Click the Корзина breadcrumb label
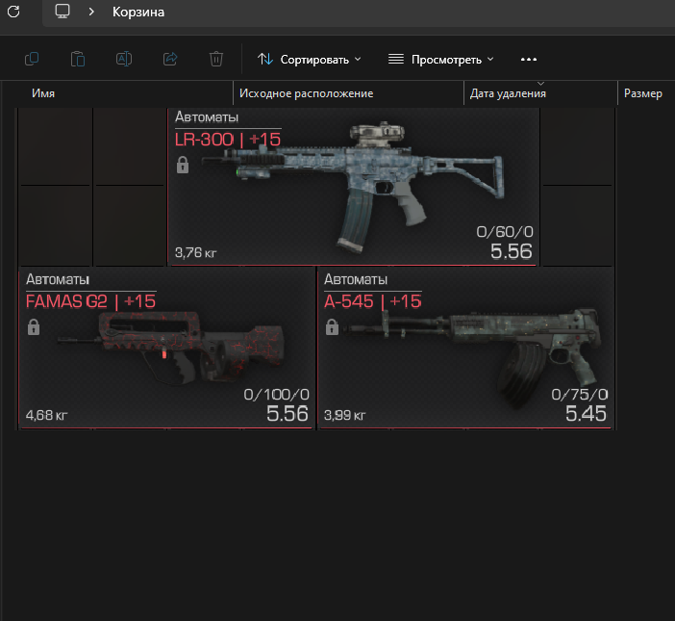This screenshot has height=621, width=675. pos(138,13)
